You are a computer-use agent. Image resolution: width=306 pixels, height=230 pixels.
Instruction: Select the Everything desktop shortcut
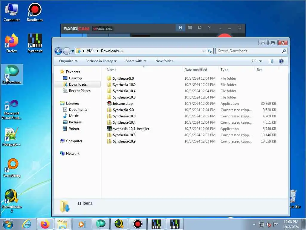[x=12, y=168]
